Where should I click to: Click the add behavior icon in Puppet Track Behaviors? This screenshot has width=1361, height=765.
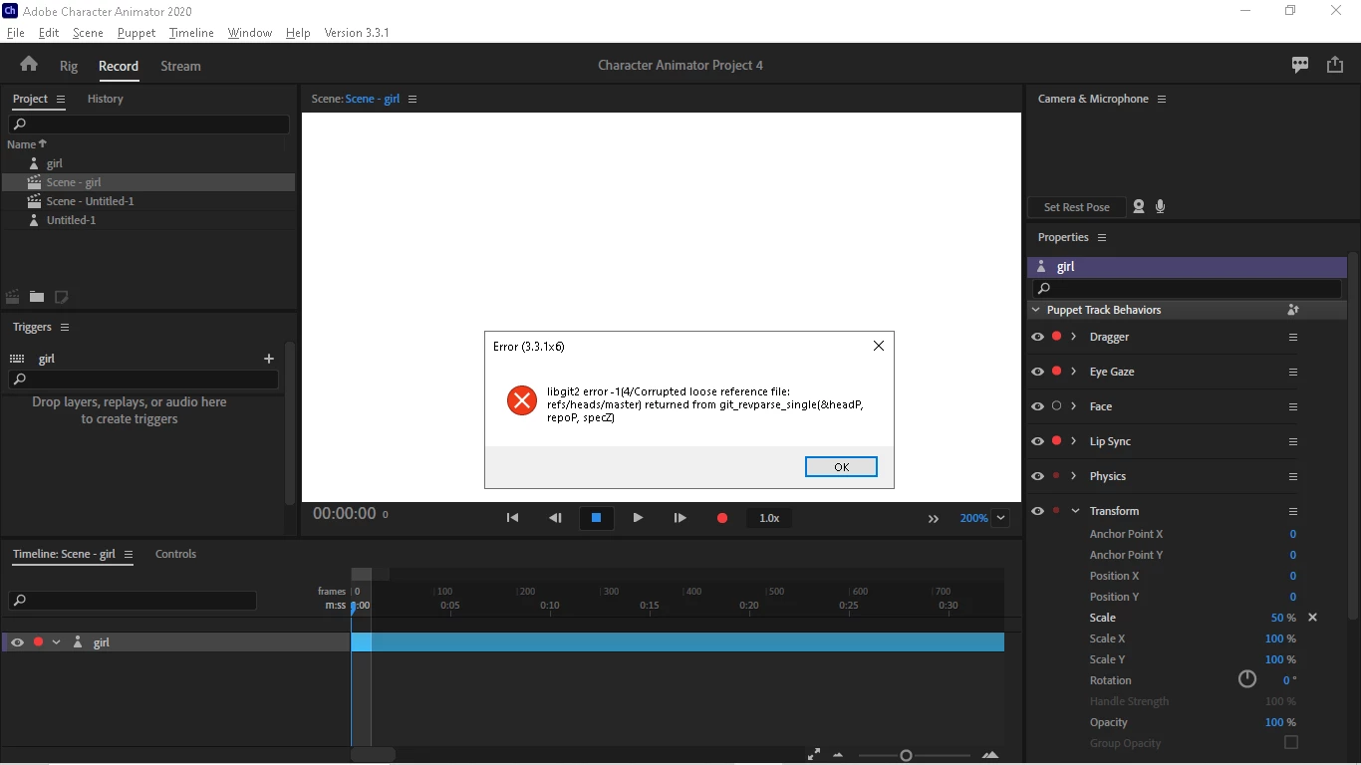point(1293,310)
